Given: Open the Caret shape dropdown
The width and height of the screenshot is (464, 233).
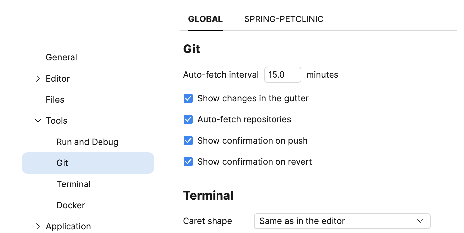Looking at the screenshot, I should pyautogui.click(x=342, y=221).
